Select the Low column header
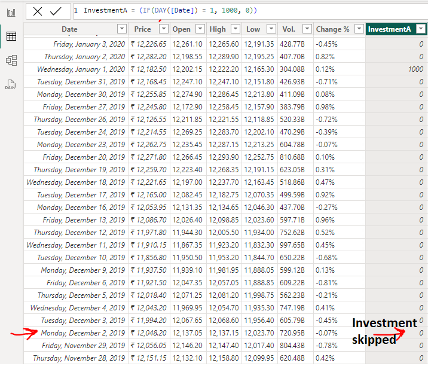This screenshot has width=428, height=369. point(253,29)
